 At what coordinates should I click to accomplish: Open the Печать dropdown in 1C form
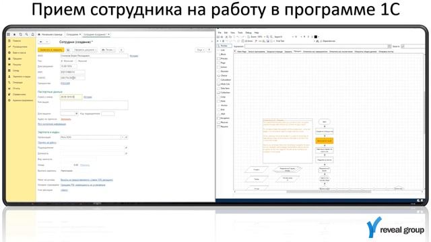pos(108,50)
